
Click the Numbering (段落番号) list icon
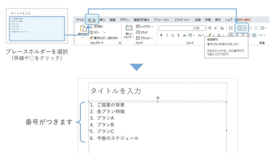tap(240, 28)
